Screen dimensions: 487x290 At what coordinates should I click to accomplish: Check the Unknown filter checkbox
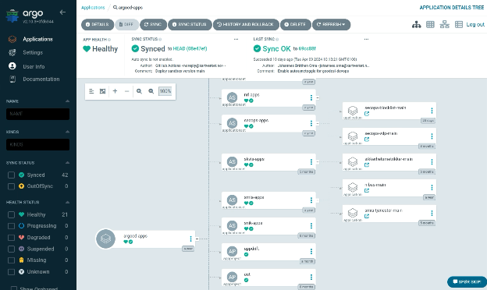click(x=11, y=272)
